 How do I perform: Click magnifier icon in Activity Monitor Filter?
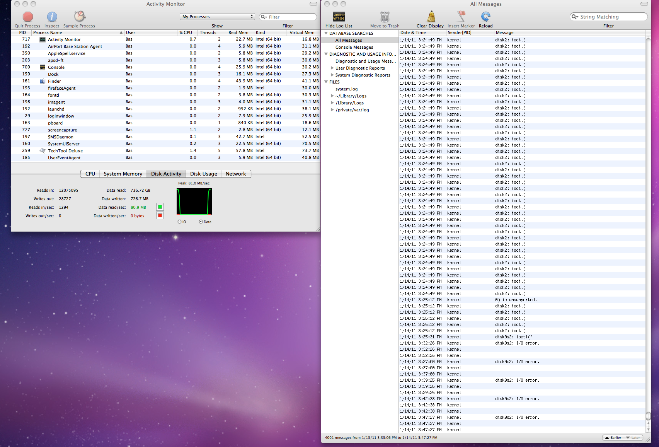pyautogui.click(x=264, y=17)
